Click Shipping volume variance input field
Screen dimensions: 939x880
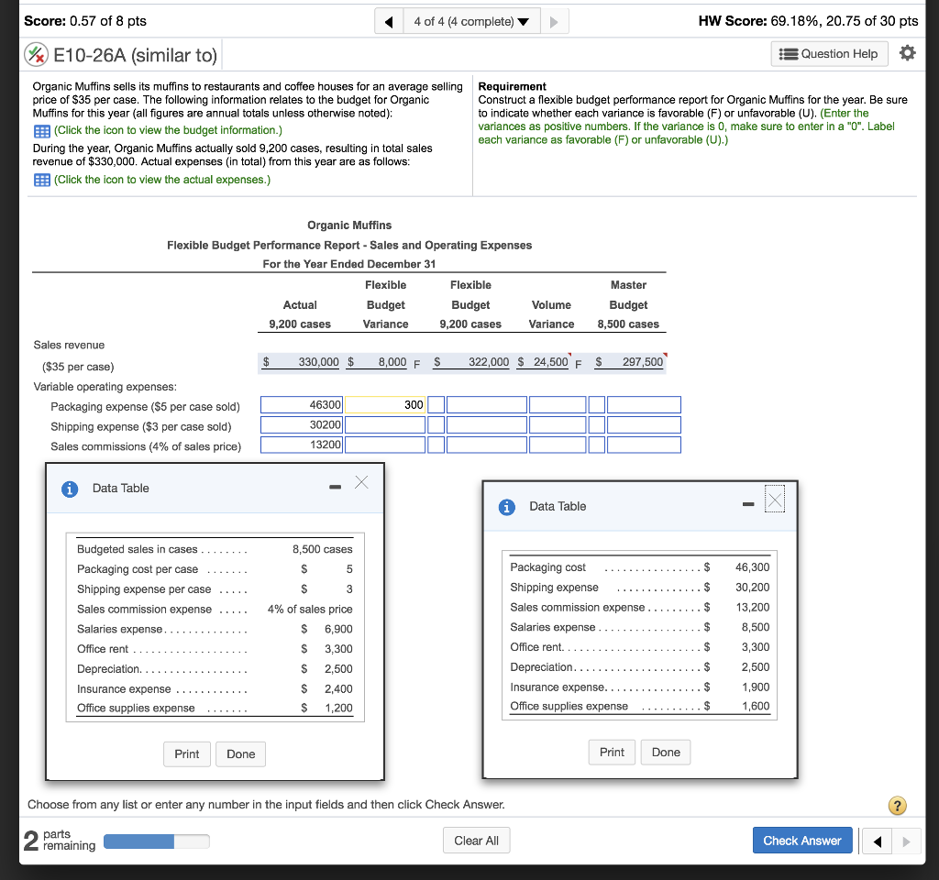558,425
